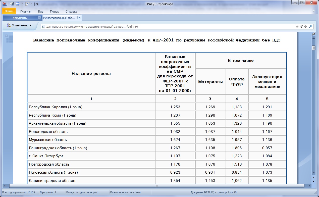Image resolution: width=319 pixels, height=197 pixels.
Task: Click the previous page double-arrow button
Action: coord(313,178)
